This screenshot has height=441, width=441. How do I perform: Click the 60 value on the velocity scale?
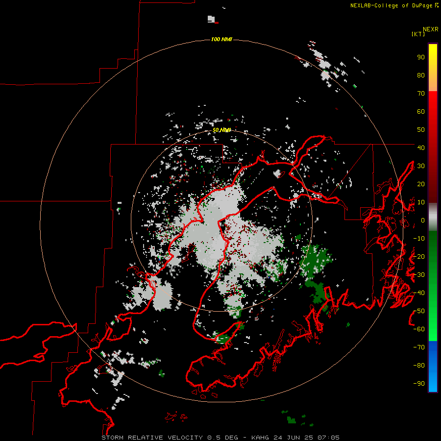click(x=421, y=112)
